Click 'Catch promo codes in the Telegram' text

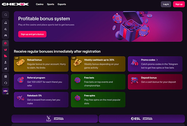tap(159, 64)
